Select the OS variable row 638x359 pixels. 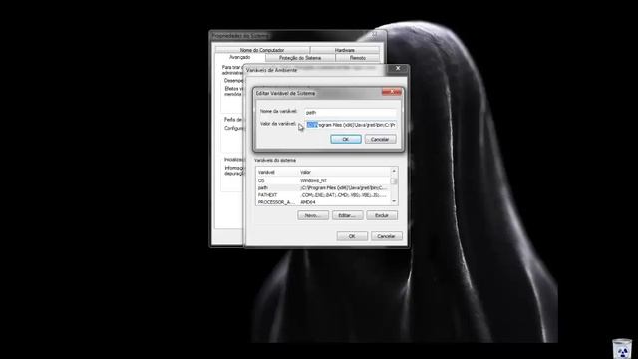[323, 180]
